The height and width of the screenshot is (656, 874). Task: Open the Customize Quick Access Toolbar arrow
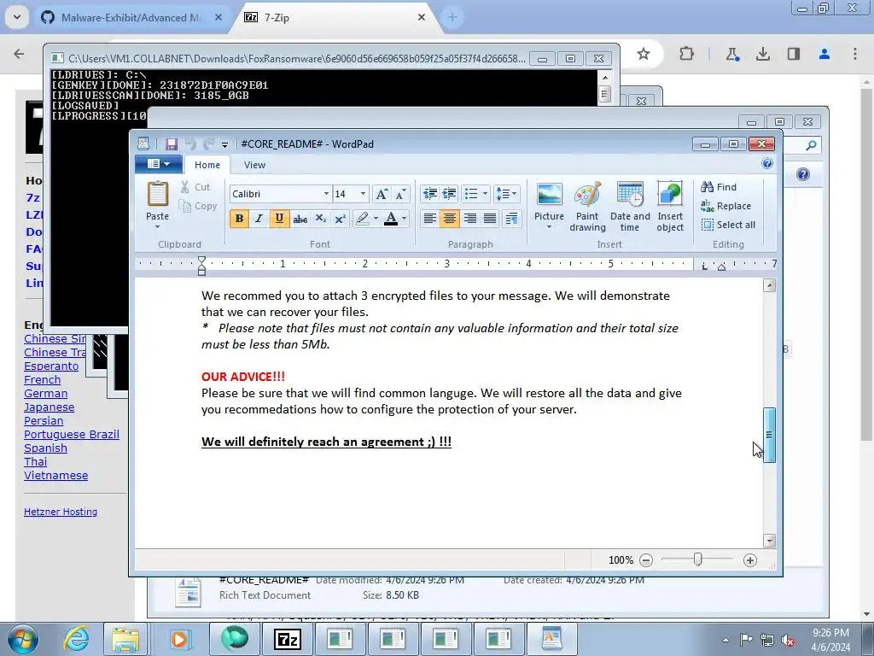click(224, 144)
